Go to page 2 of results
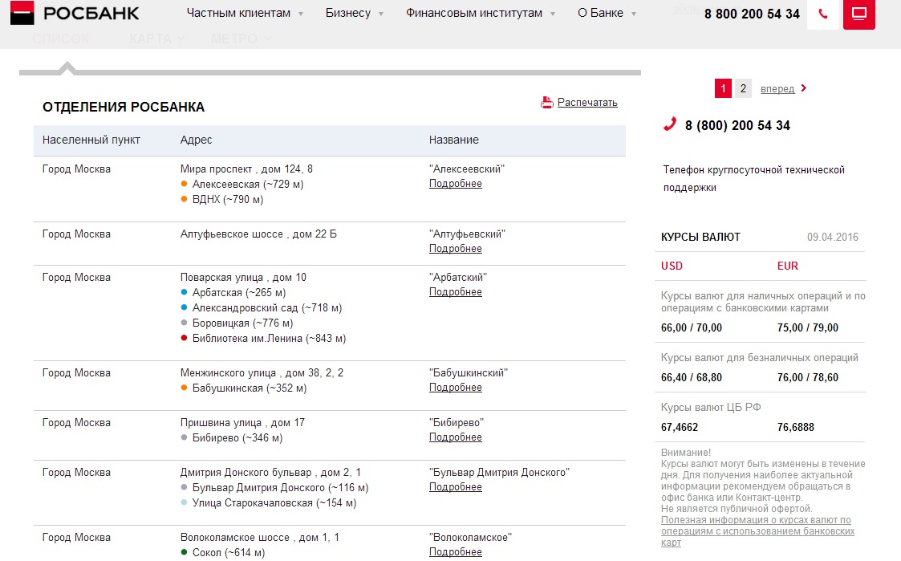 [x=744, y=88]
